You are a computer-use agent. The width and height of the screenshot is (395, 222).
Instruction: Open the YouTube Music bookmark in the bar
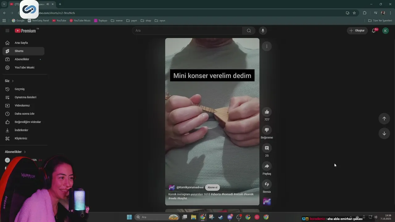tap(80, 21)
